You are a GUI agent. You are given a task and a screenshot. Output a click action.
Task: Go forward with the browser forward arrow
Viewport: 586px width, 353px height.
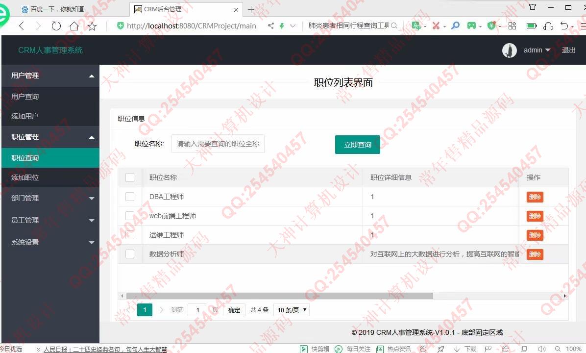pyautogui.click(x=38, y=26)
